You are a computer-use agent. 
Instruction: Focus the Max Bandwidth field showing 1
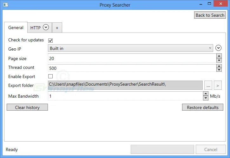126,96
